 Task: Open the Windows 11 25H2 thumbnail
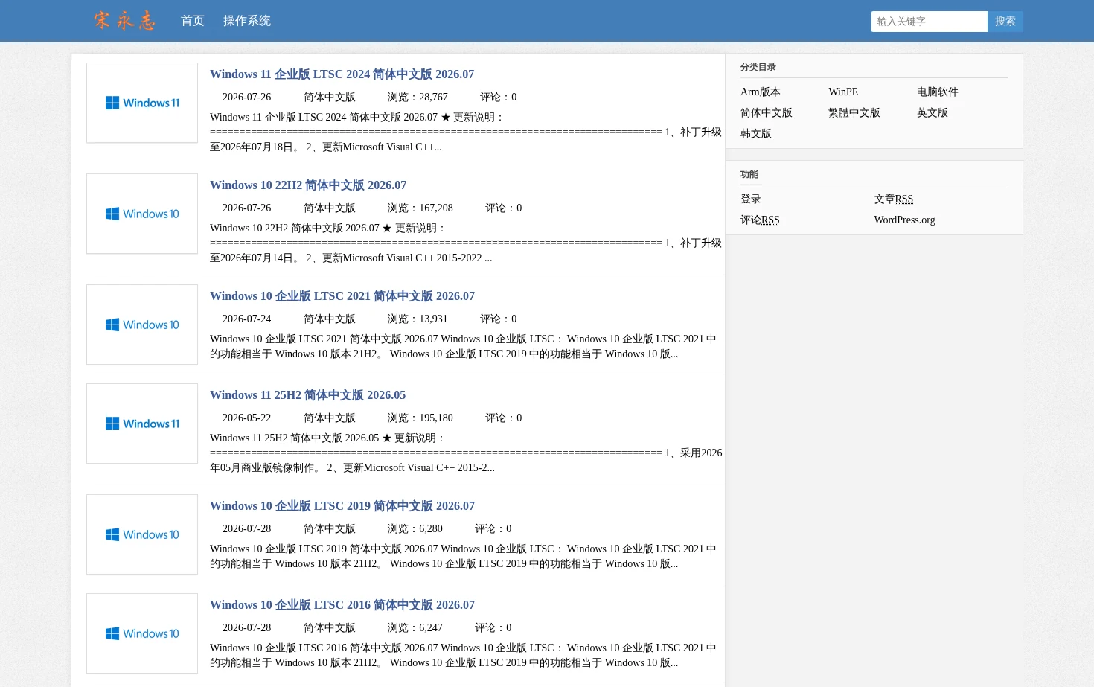142,424
